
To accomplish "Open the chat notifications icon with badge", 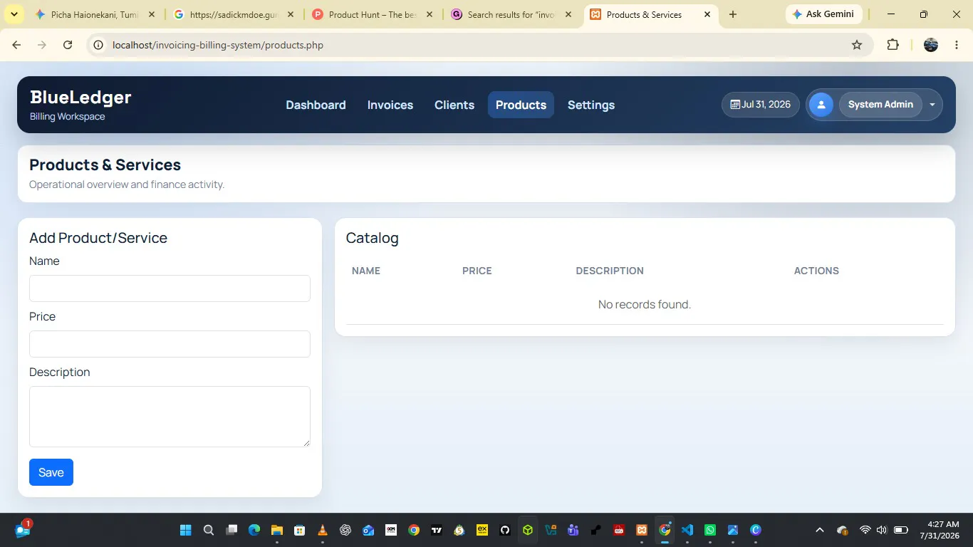I will point(23,529).
